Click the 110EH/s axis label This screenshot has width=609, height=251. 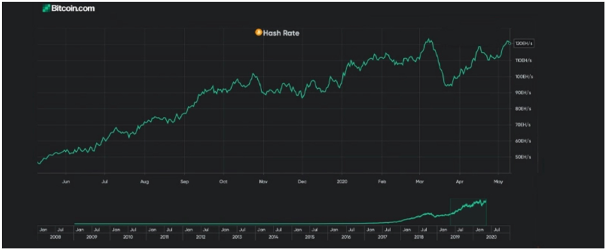tap(524, 60)
